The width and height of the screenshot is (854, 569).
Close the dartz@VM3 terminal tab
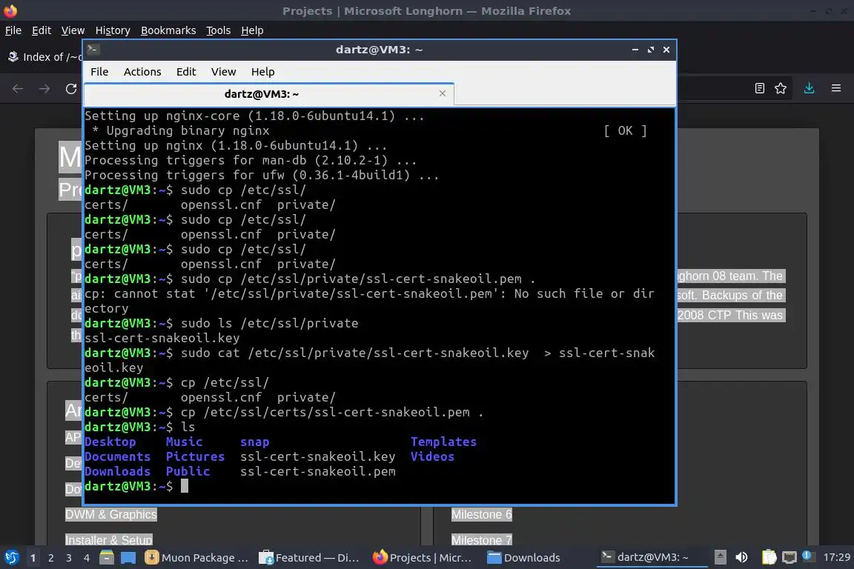(443, 93)
